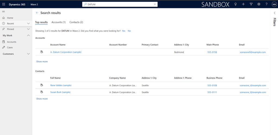Collapse the My Work section

pos(29,35)
